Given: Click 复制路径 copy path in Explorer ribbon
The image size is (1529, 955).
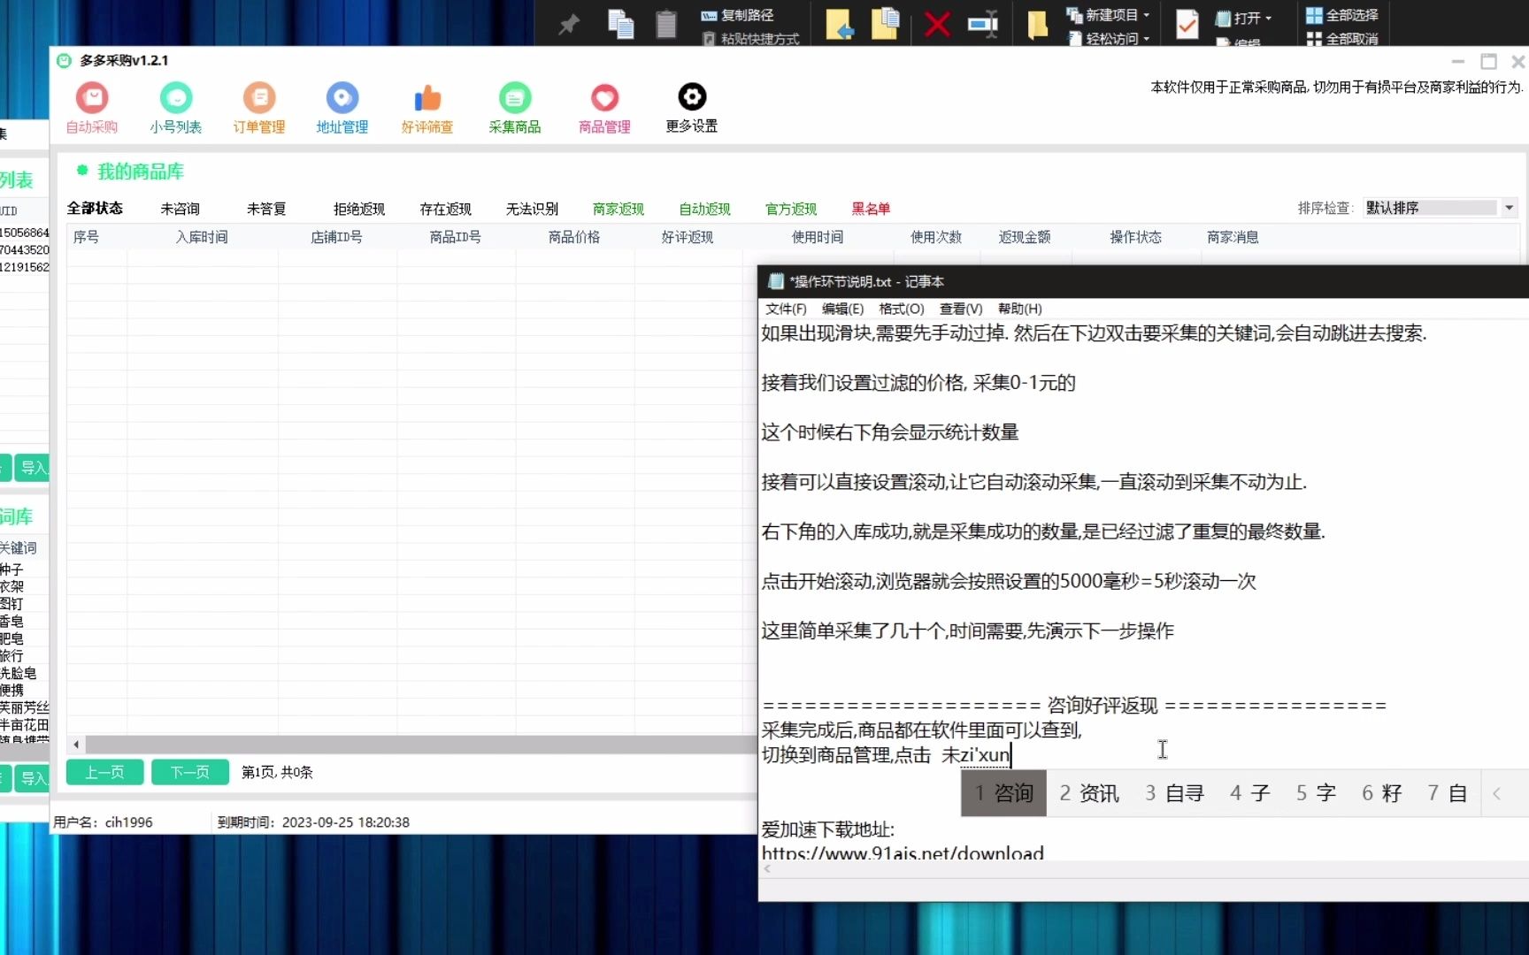Looking at the screenshot, I should 738,15.
